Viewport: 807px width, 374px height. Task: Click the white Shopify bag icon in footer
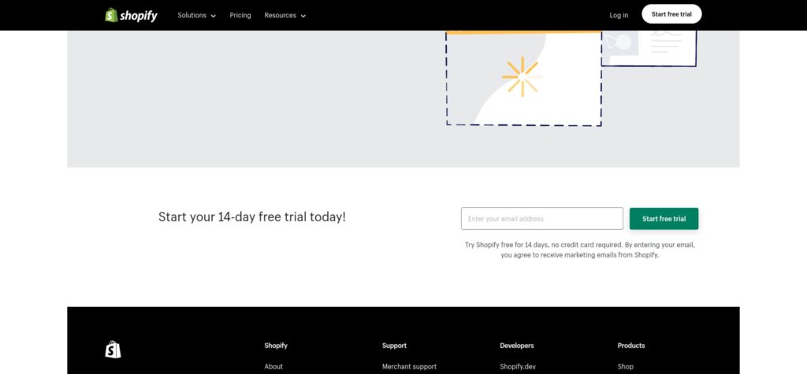(x=113, y=349)
